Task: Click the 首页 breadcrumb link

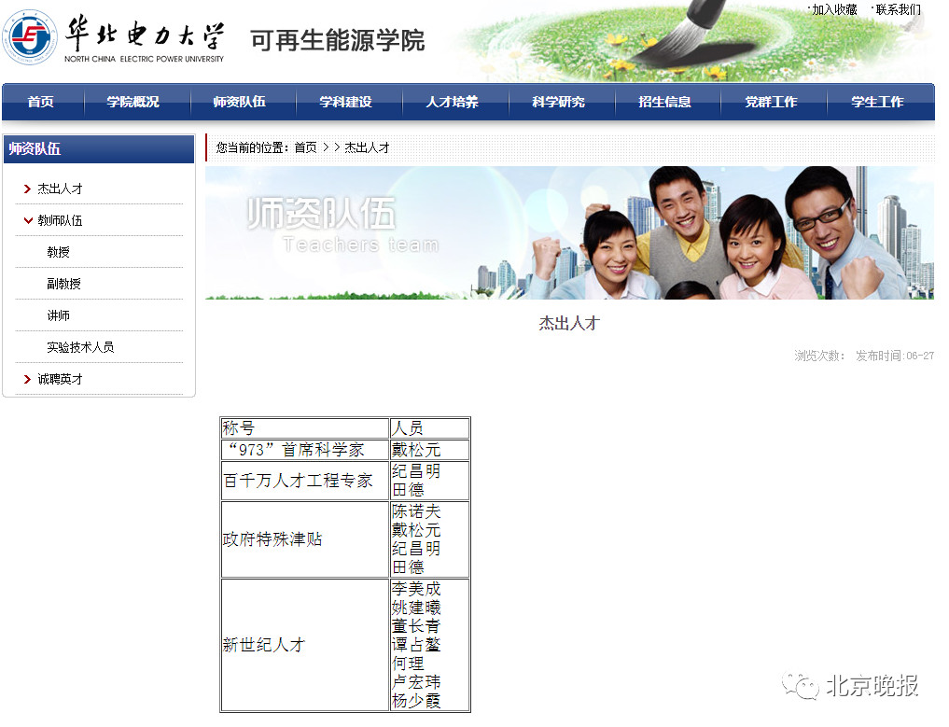Action: (305, 148)
